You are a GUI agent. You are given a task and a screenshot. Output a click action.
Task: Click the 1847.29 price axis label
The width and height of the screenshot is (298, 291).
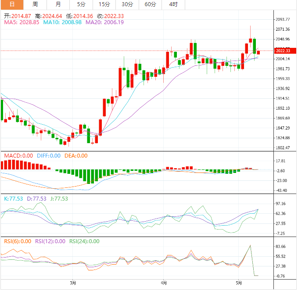(283, 128)
